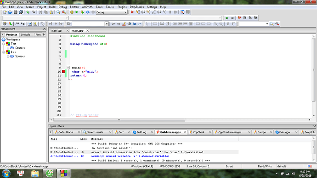The image size is (317, 178).
Task: Collapse the C++ project node
Action: click(4, 52)
